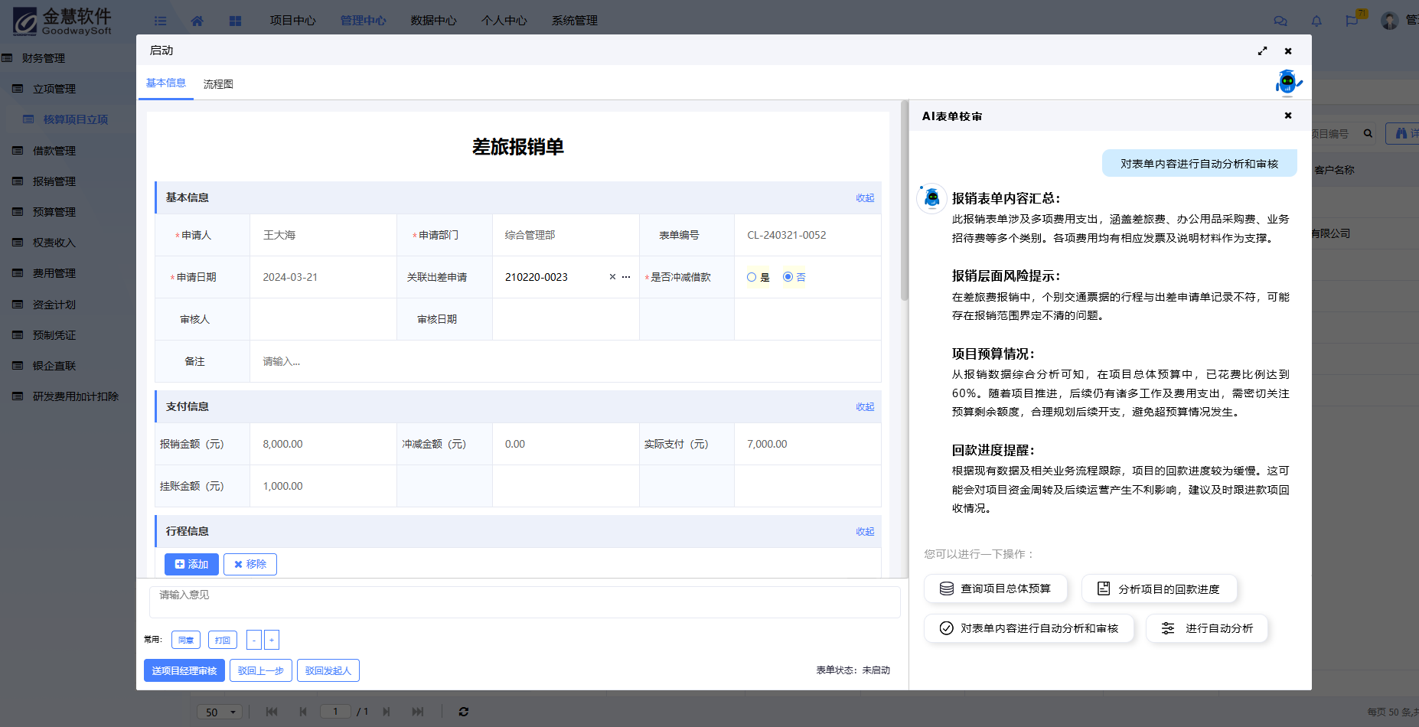Clear the linked travel request 210220-0023

click(612, 277)
